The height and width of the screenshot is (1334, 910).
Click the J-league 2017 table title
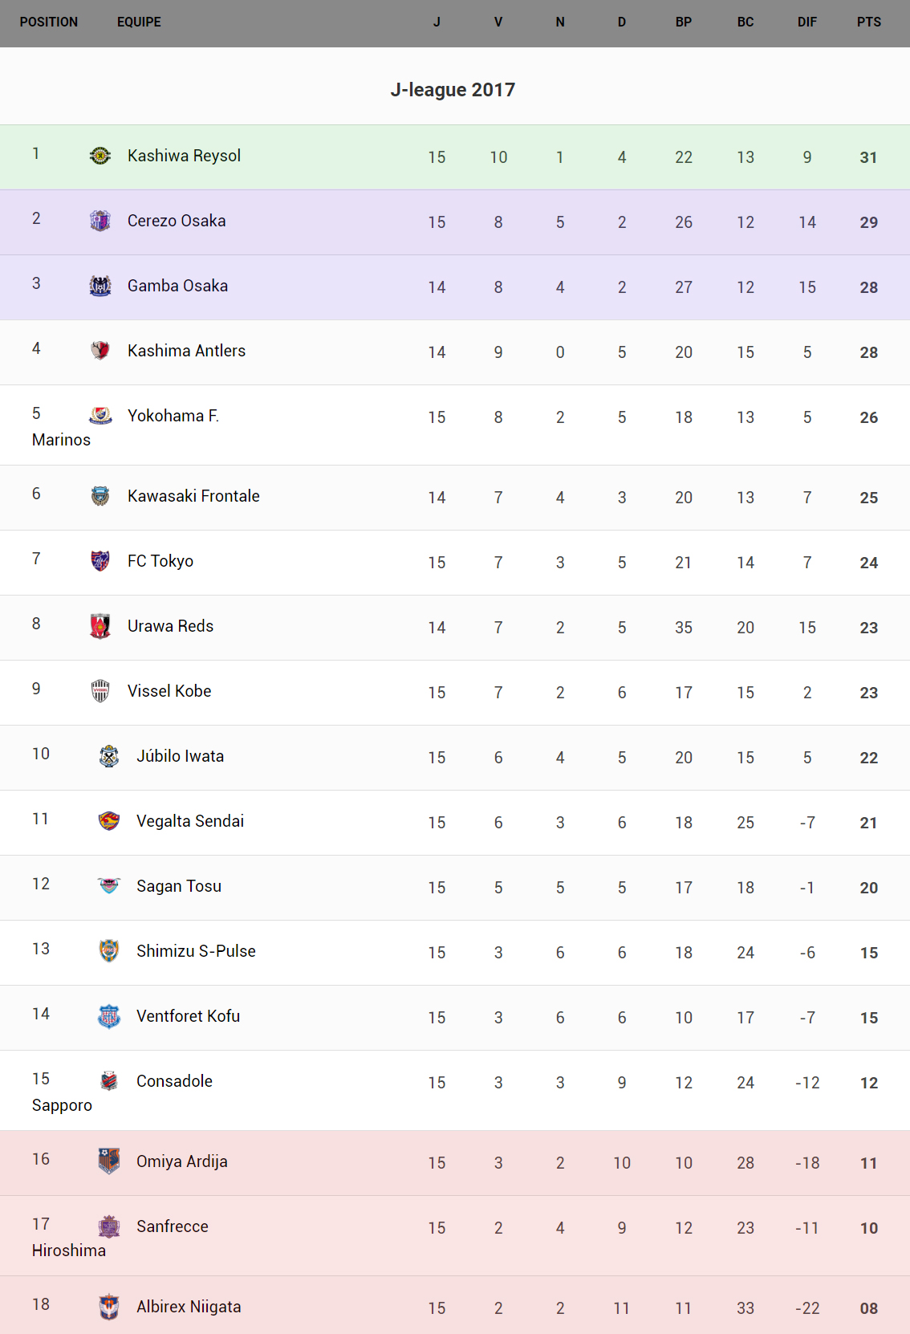[453, 90]
